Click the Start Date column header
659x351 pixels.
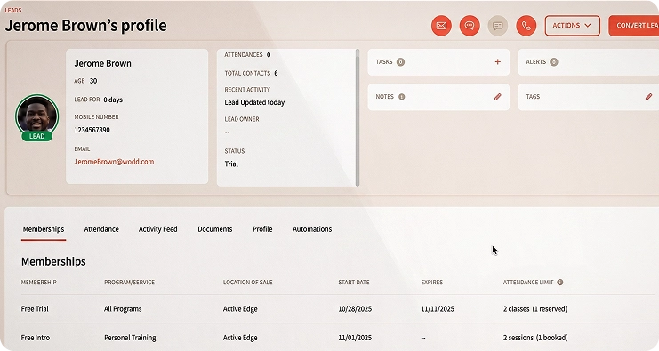pos(353,283)
